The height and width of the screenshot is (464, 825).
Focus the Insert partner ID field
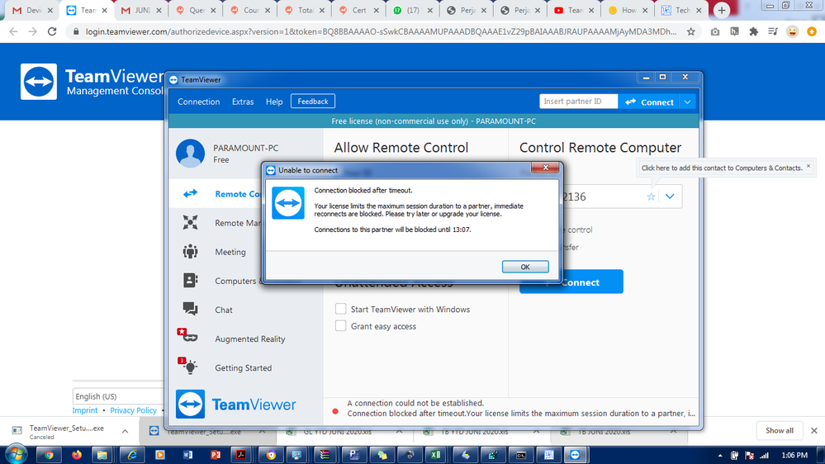pyautogui.click(x=578, y=101)
